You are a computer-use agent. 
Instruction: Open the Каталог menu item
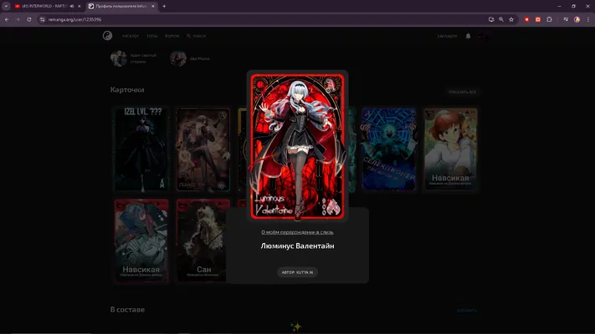(131, 36)
